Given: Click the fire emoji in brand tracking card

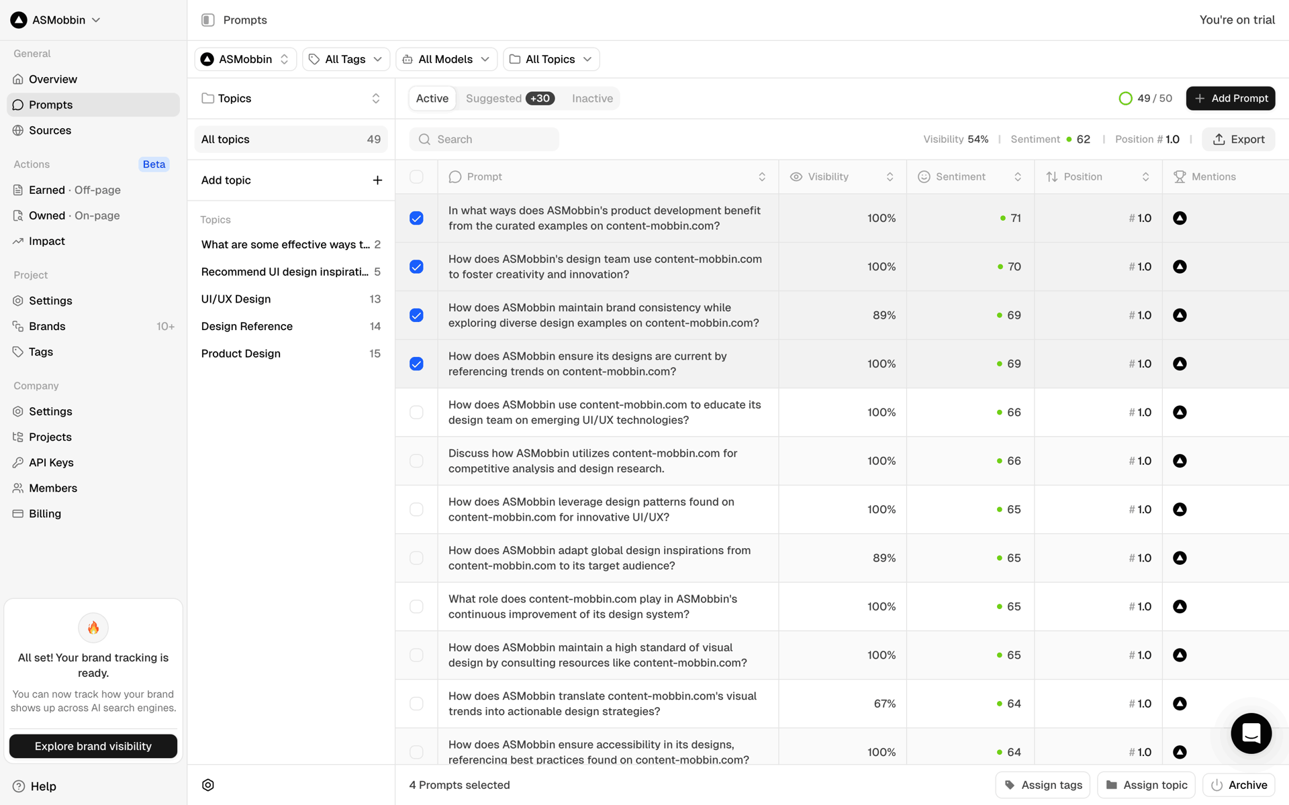Looking at the screenshot, I should coord(93,627).
